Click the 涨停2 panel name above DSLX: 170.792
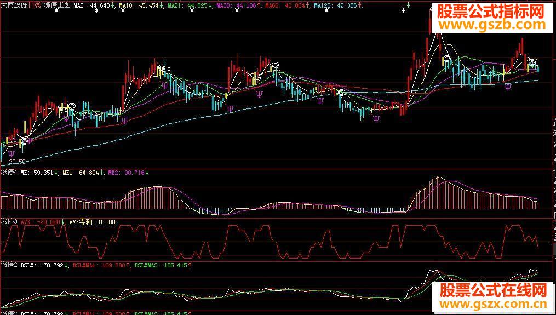 [9, 265]
